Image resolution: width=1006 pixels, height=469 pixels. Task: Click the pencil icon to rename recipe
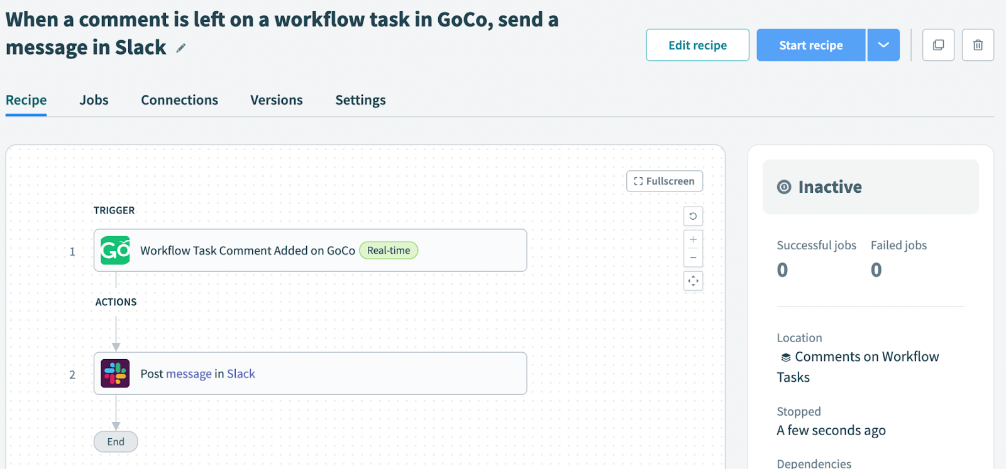[x=181, y=48]
